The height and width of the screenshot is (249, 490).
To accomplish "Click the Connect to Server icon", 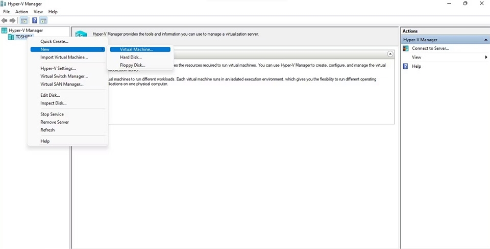I will (x=406, y=48).
